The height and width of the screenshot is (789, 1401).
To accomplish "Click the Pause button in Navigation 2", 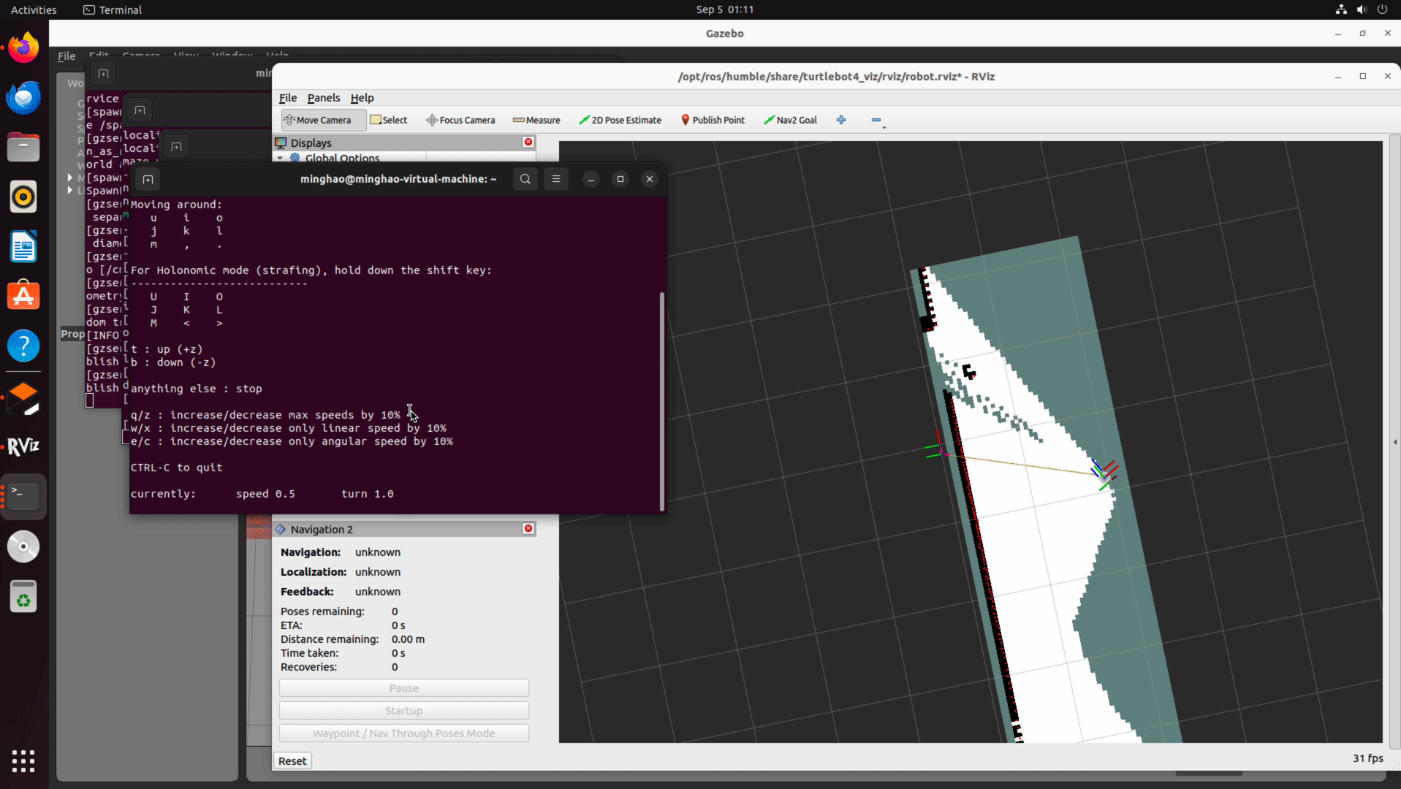I will tap(404, 688).
